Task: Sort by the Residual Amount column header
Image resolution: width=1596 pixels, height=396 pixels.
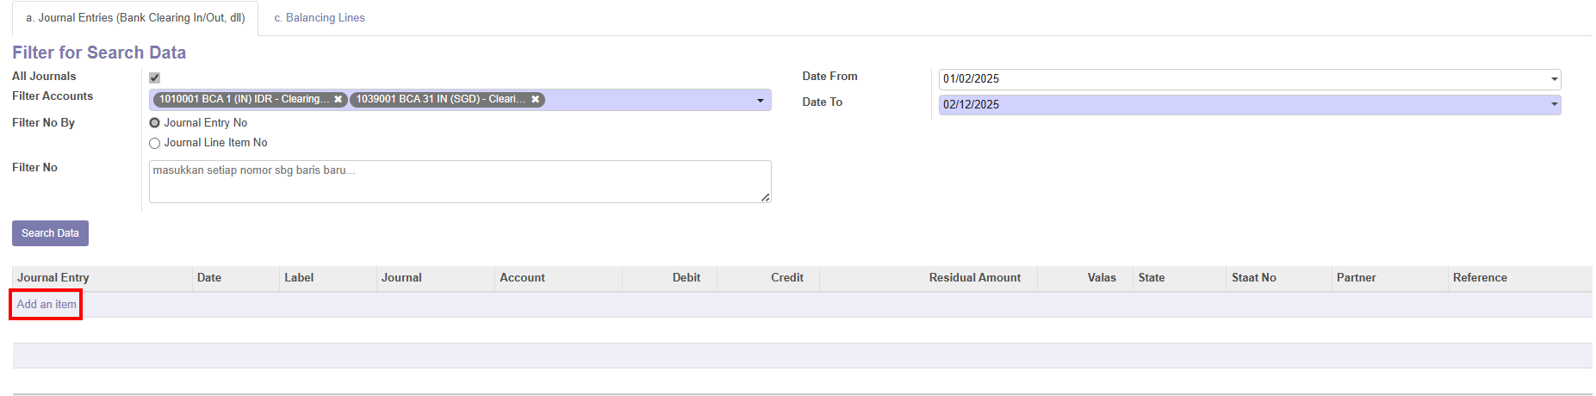Action: tap(974, 278)
